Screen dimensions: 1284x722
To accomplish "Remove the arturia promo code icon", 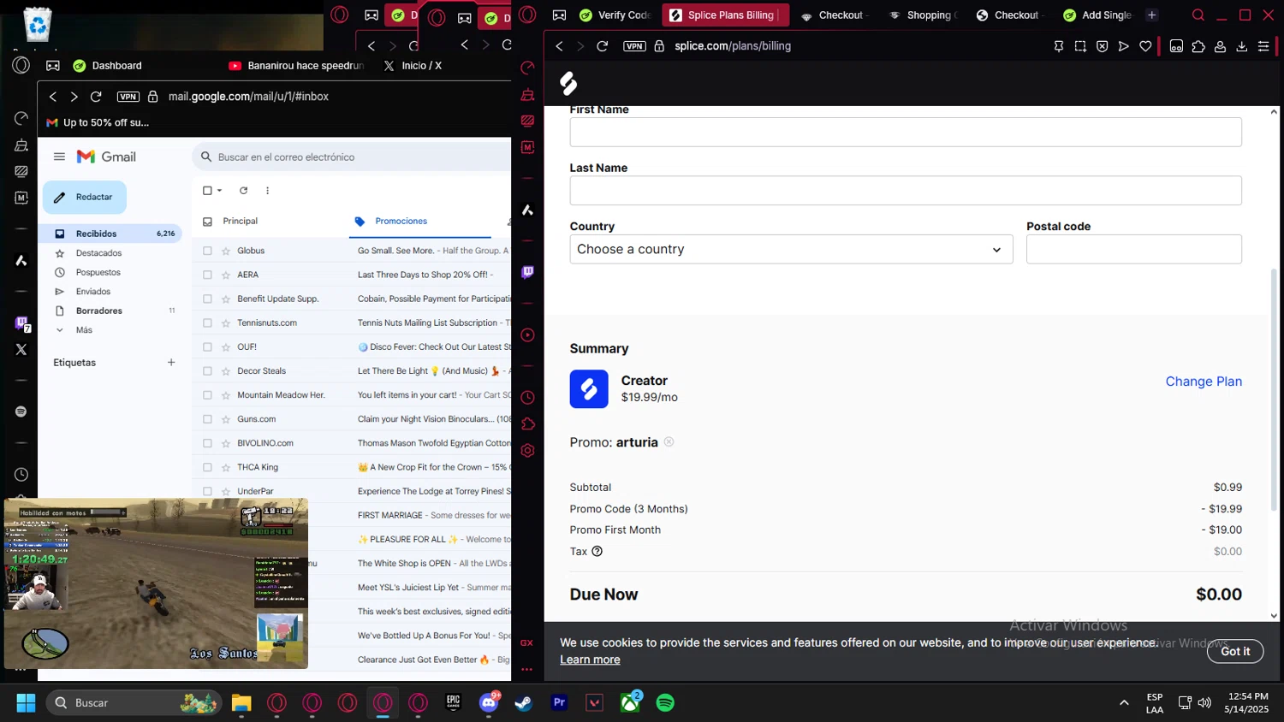I will coord(669,442).
